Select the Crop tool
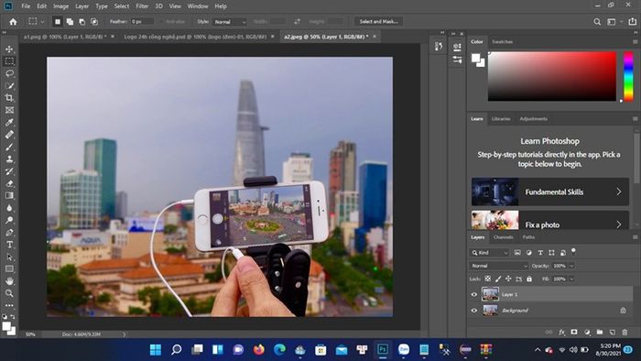Screen dimensions: 641x361 (x=9, y=98)
